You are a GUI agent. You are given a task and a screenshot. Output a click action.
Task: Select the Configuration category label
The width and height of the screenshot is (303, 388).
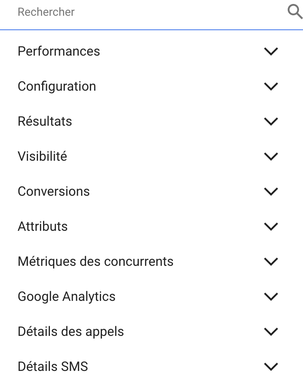57,86
